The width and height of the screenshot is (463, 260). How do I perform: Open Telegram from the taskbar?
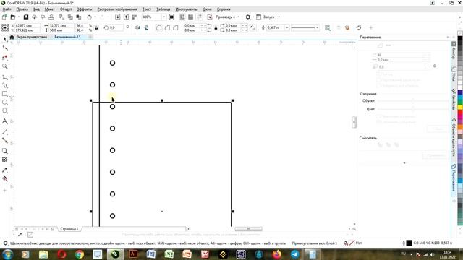[x=294, y=254]
